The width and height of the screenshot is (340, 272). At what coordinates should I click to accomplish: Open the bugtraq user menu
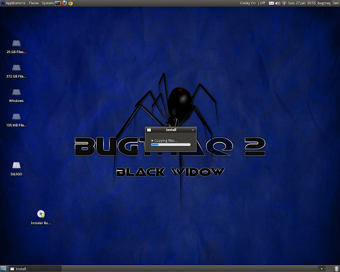(x=324, y=3)
